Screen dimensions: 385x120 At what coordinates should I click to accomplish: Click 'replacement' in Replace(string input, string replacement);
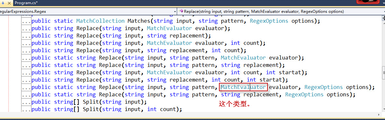187,36
